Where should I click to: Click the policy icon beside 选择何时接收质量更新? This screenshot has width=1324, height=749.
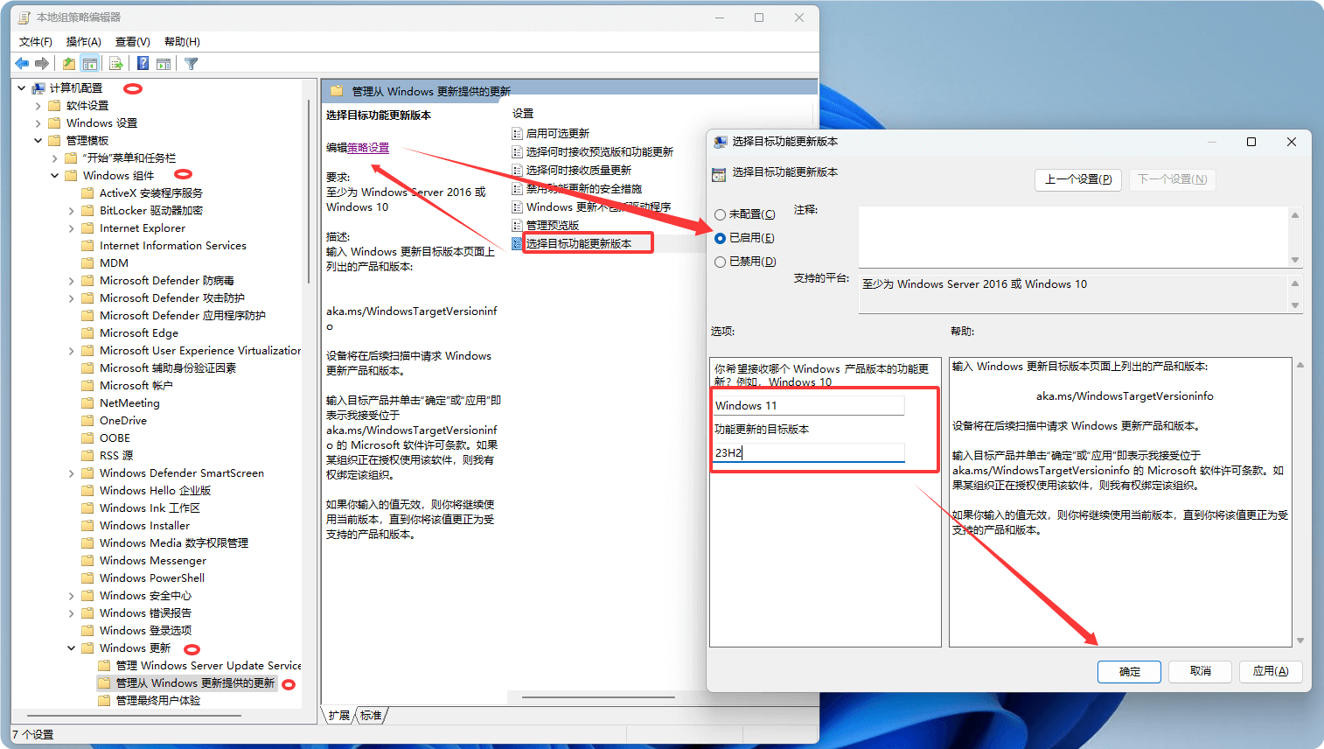[x=517, y=170]
